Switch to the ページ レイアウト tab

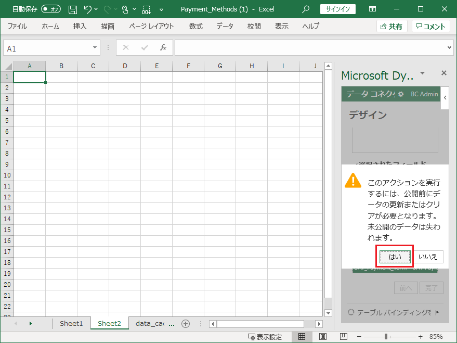click(152, 26)
